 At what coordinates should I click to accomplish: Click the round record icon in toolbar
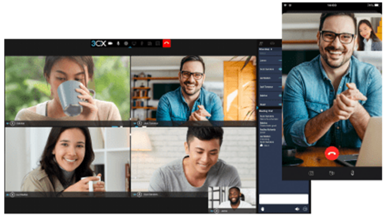coord(126,44)
